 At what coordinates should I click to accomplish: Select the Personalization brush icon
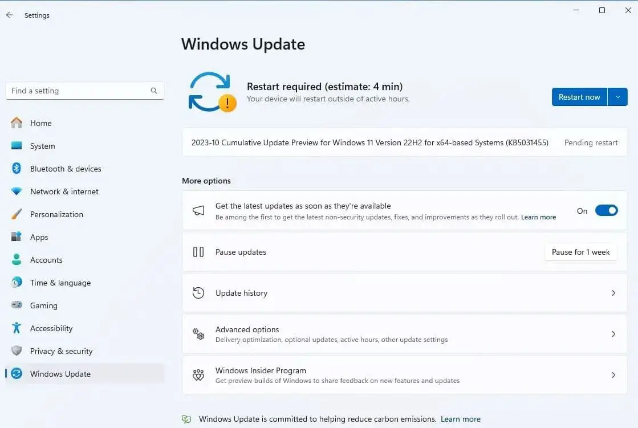(x=17, y=214)
